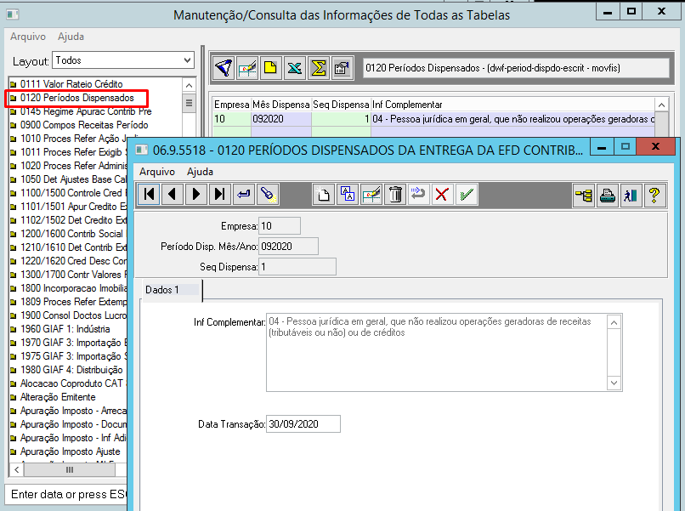The image size is (685, 511).
Task: Click the Seq Dispensa field in dialog
Action: (x=297, y=267)
